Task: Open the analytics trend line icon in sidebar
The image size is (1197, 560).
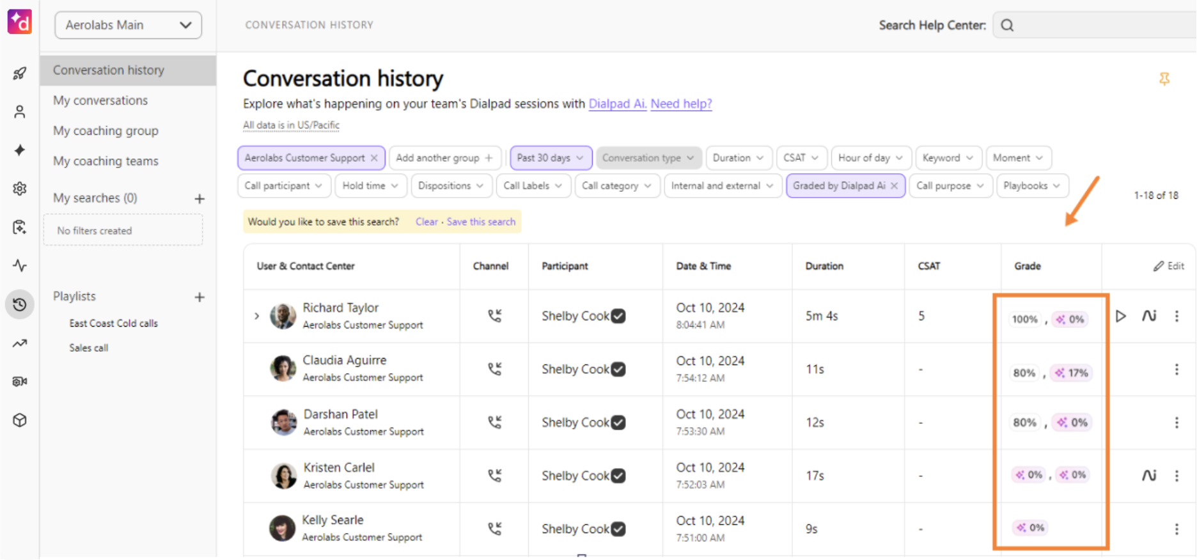Action: (x=20, y=343)
